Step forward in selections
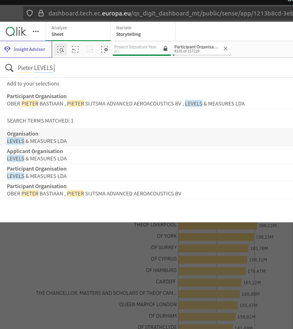293x329 pixels. (90, 49)
